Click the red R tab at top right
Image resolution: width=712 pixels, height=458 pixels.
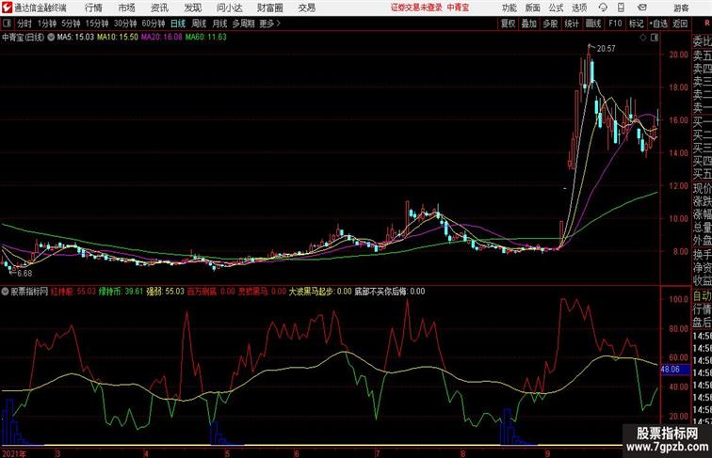[707, 24]
